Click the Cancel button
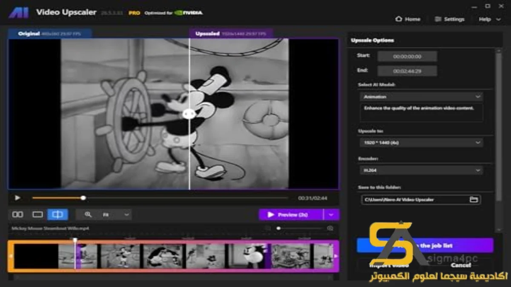This screenshot has height=287, width=511. tap(461, 265)
